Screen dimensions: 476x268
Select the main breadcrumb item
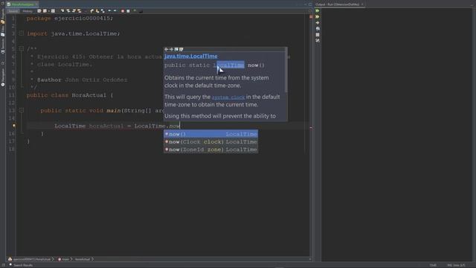[x=64, y=259]
